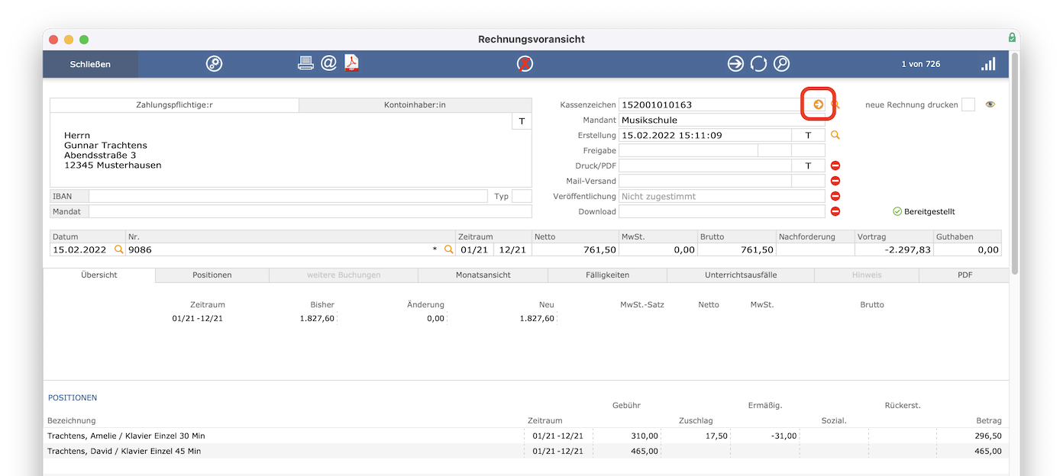Click the red crossed-out circle toolbar icon
The image size is (1063, 476).
click(525, 64)
